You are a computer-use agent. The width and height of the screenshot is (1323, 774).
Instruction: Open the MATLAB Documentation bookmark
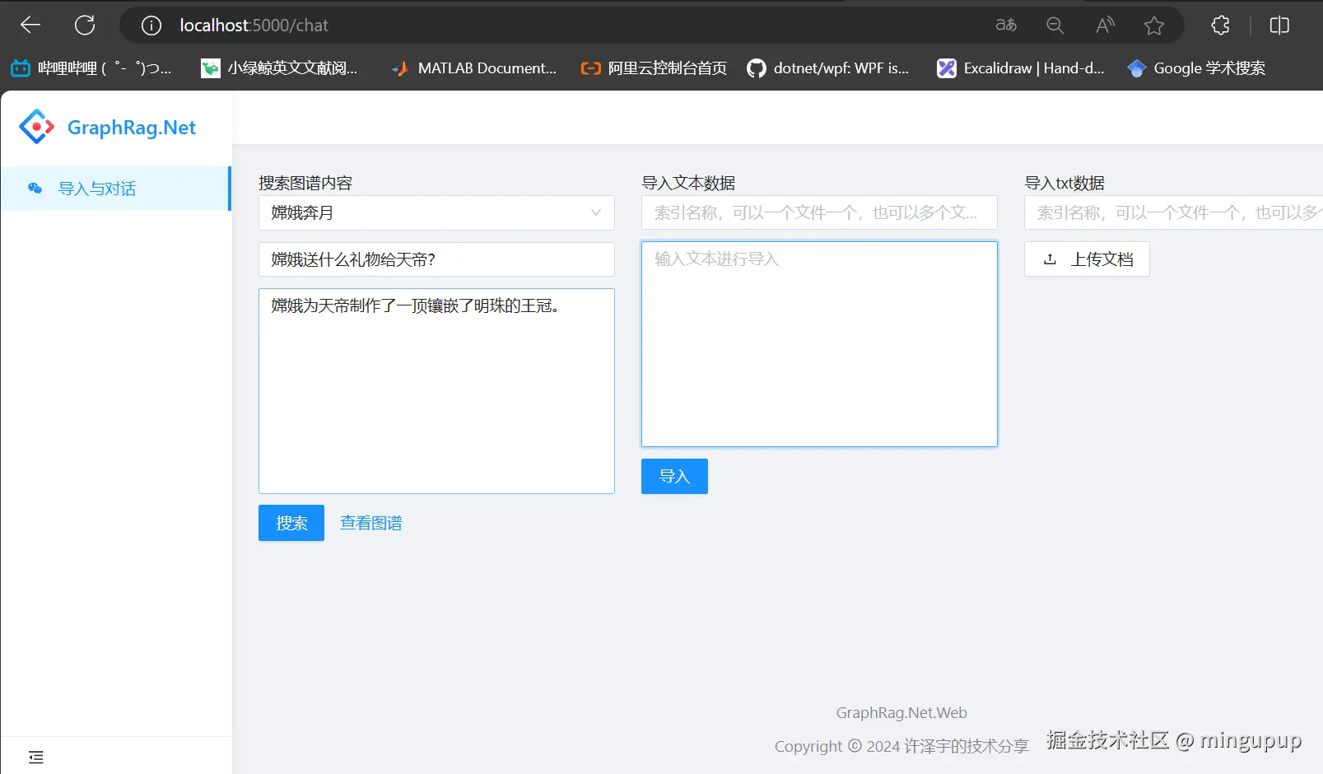[x=473, y=68]
